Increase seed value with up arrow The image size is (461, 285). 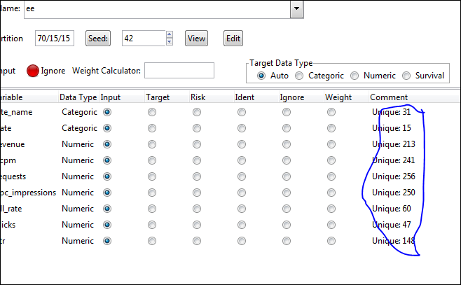point(169,34)
